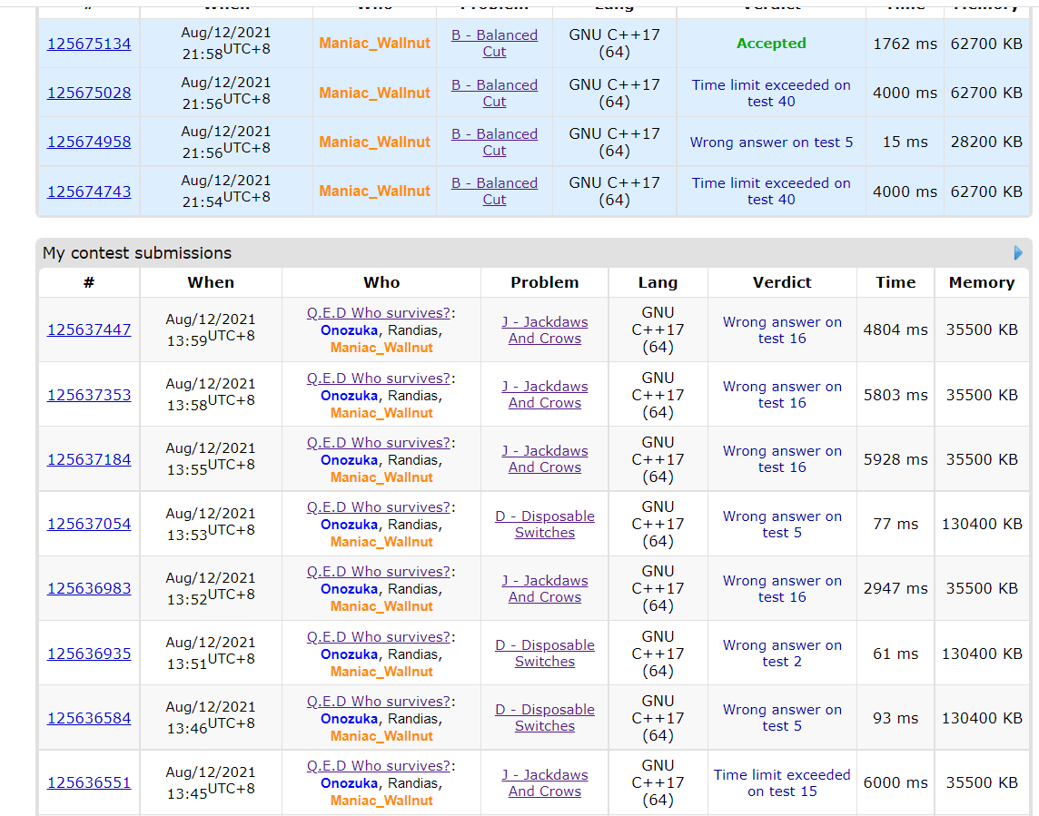
Task: View submission 125636983
Action: 89,588
